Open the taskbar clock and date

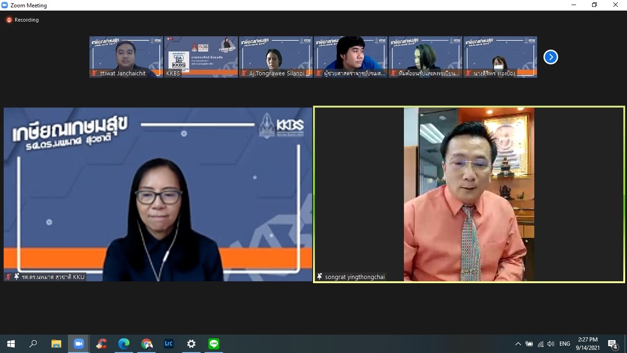[x=588, y=344]
